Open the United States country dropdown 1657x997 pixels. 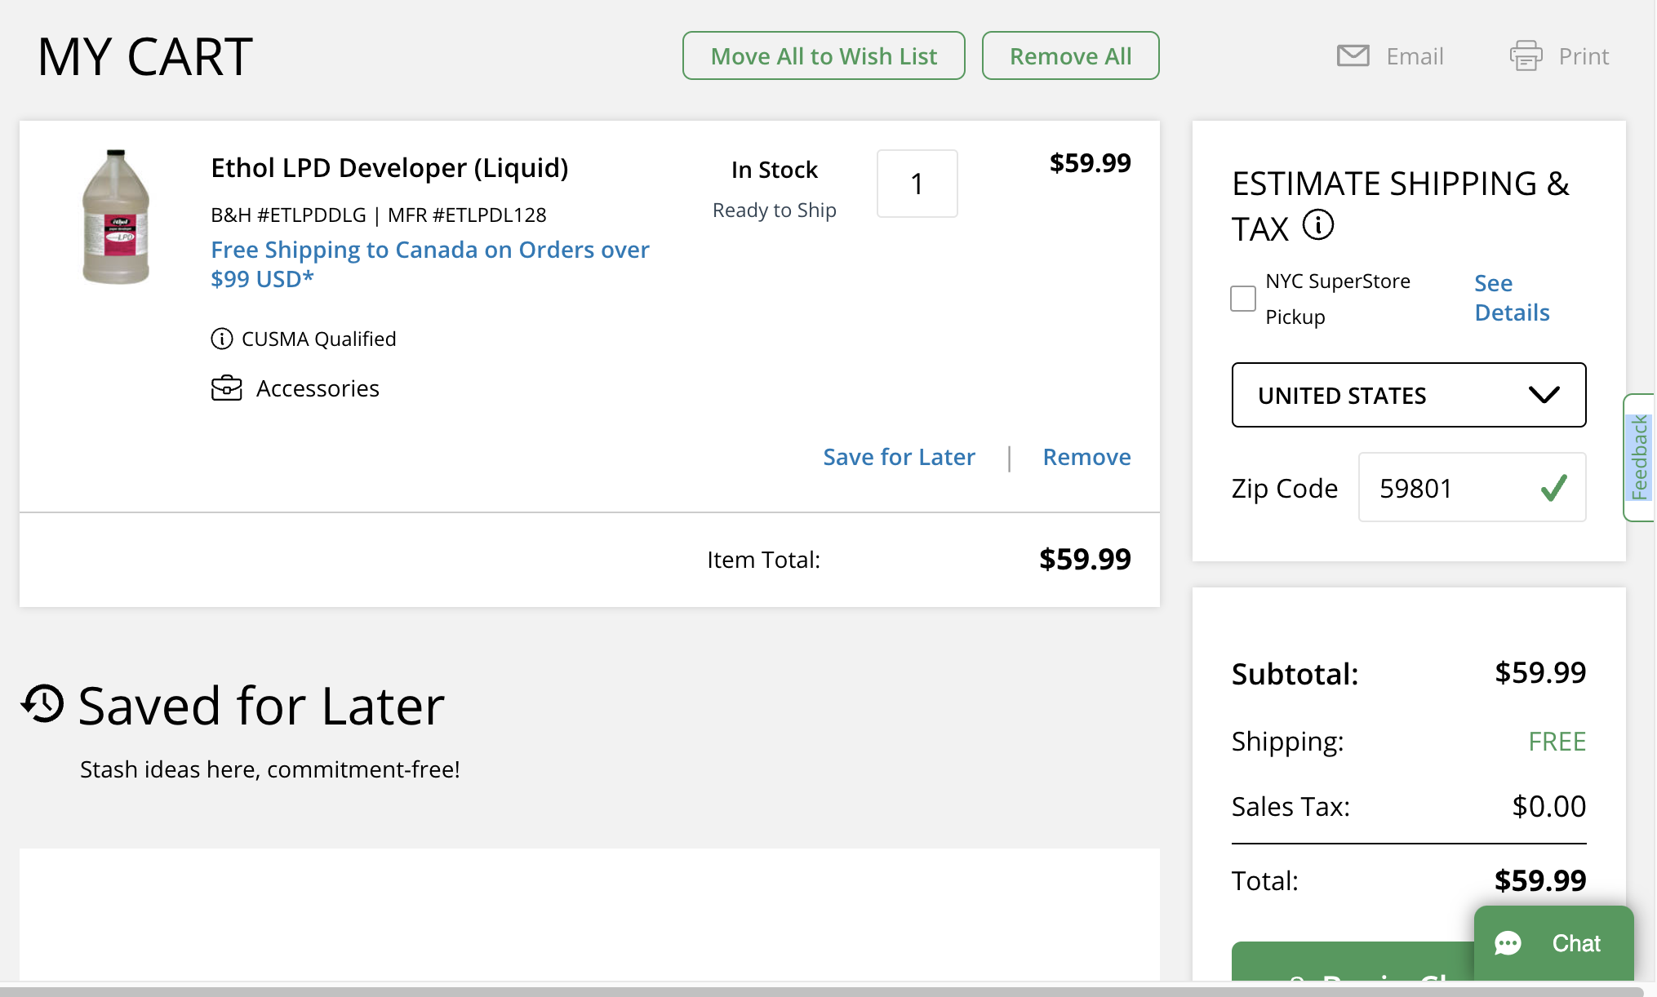tap(1408, 395)
